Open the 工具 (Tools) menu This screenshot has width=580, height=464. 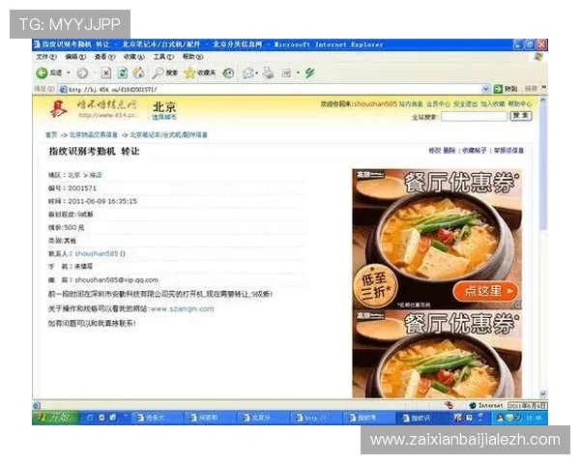click(163, 57)
